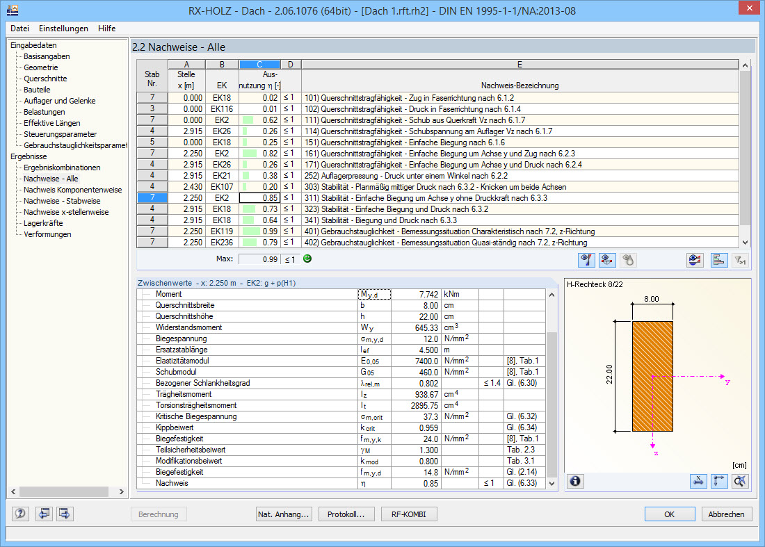Click the Max utilization field 0.99

(259, 259)
